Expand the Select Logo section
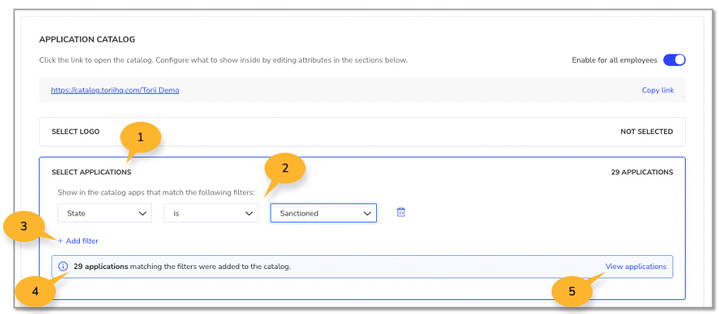Image resolution: width=719 pixels, height=314 pixels. 362,132
